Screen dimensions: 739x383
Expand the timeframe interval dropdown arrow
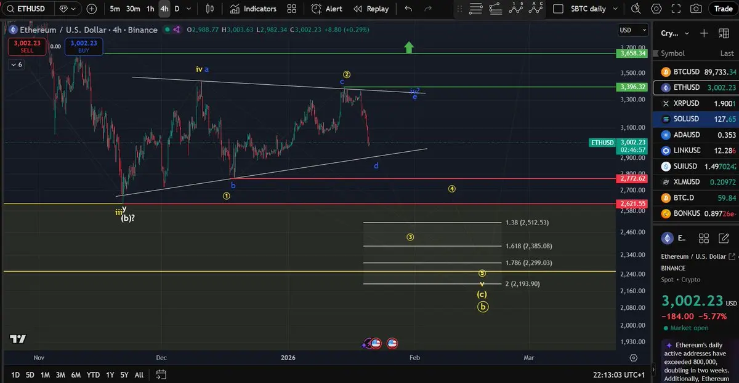[188, 9]
